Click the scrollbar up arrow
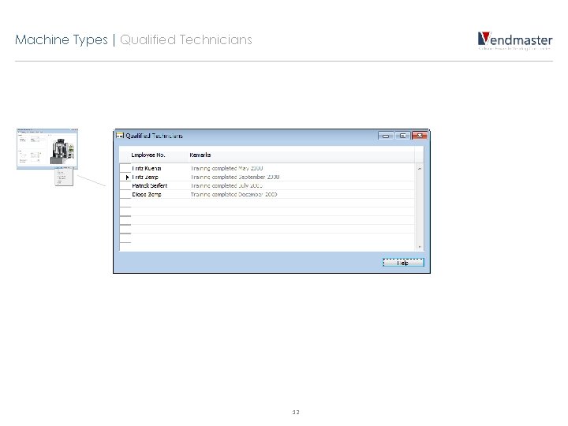 [x=420, y=169]
